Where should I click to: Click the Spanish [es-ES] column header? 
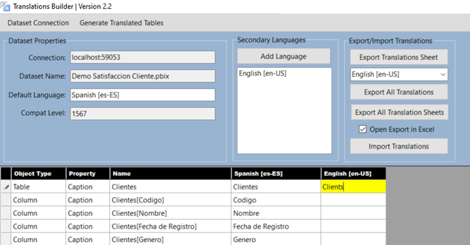coord(276,173)
